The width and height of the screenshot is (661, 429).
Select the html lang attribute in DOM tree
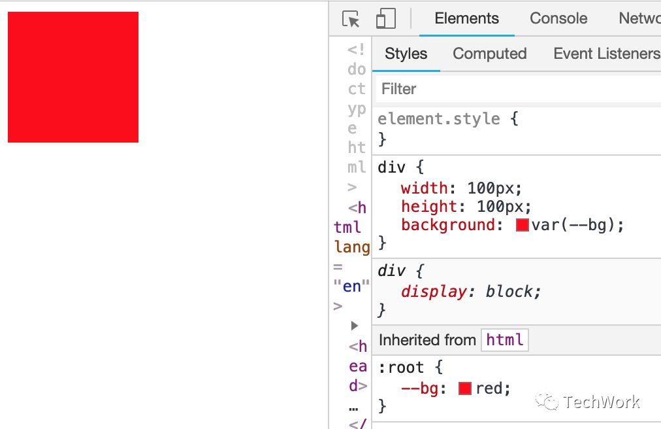coord(352,247)
